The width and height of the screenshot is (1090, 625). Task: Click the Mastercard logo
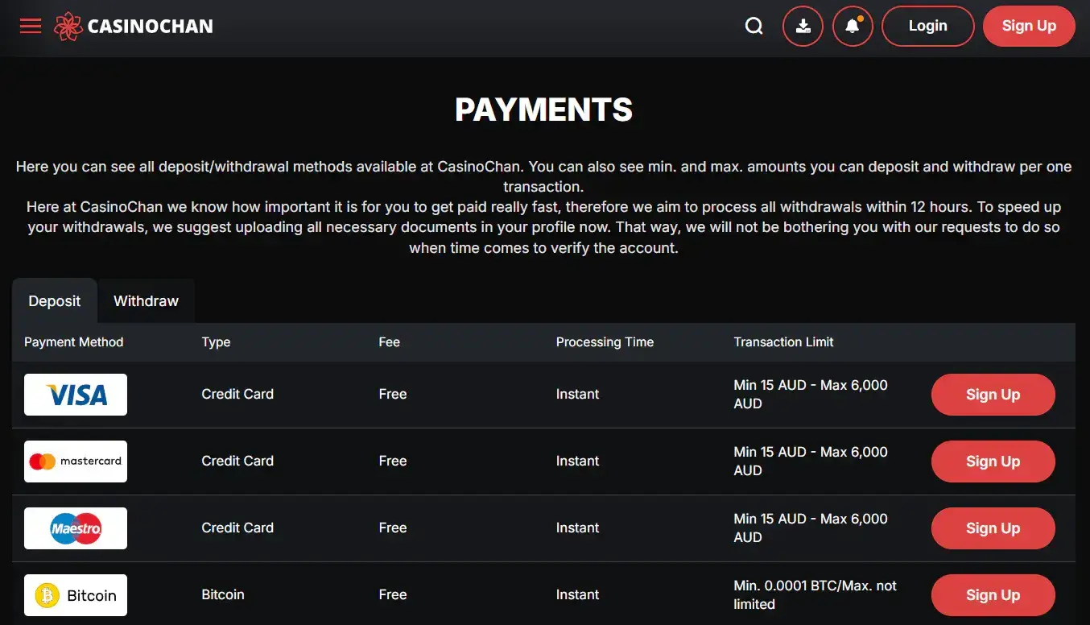(76, 462)
